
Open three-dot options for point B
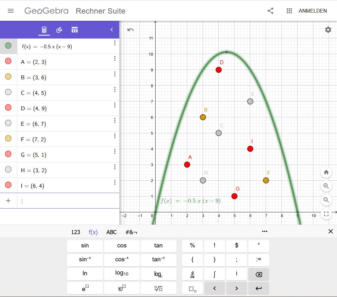pos(115,74)
